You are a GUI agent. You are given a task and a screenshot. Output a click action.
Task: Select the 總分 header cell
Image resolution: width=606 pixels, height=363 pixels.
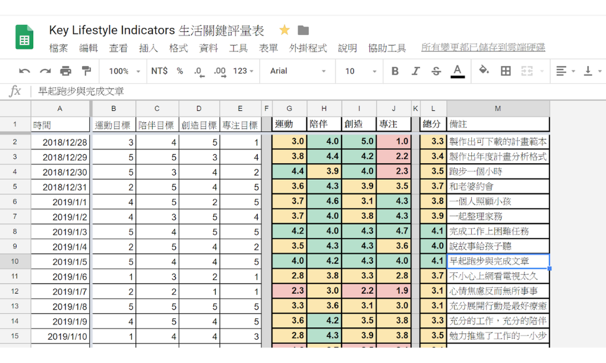click(x=433, y=124)
